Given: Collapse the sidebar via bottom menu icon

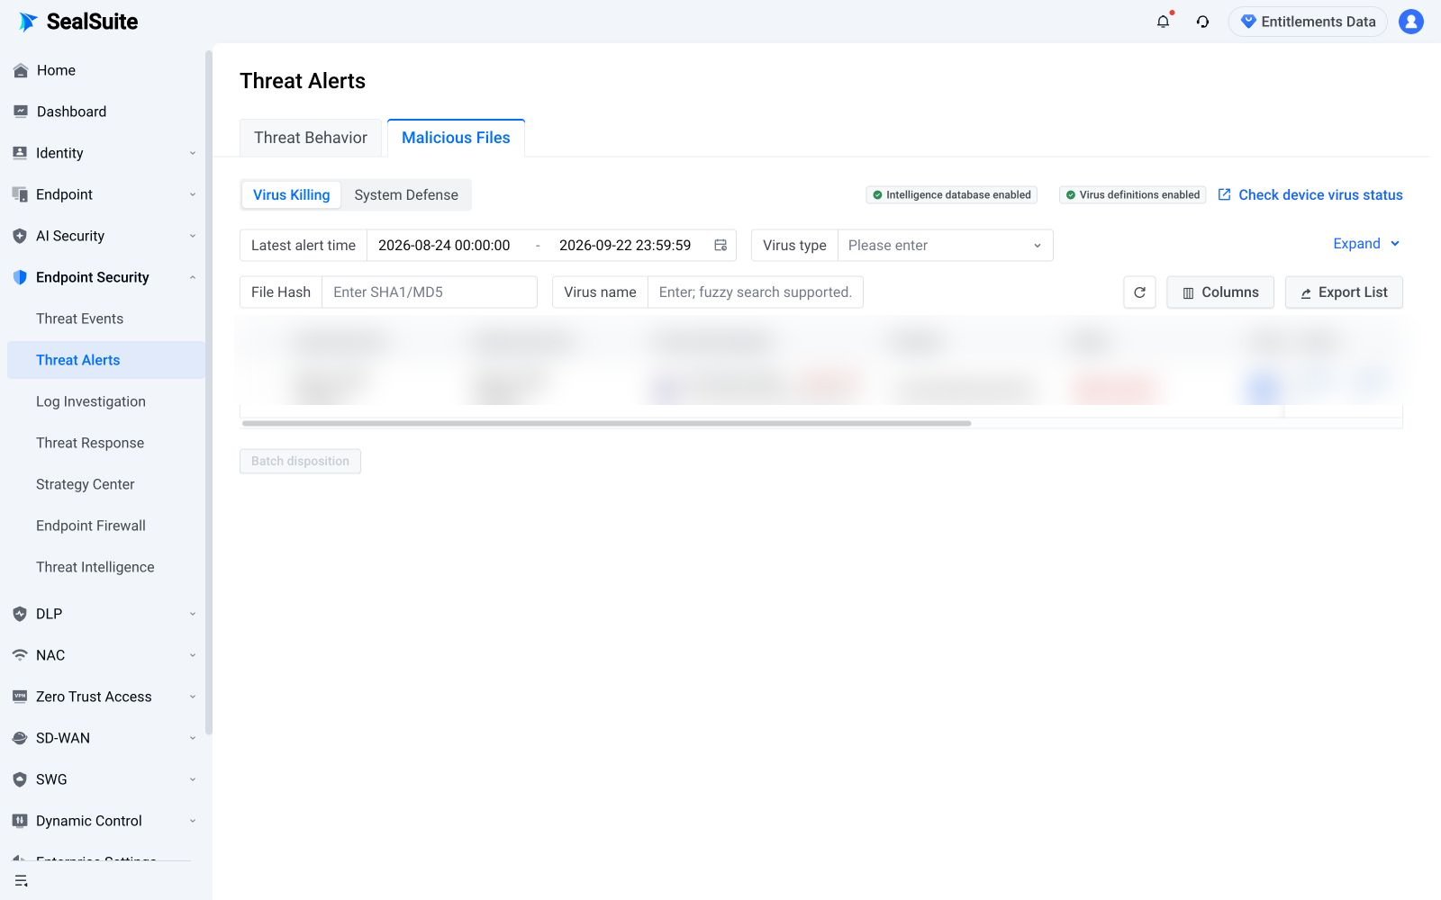Looking at the screenshot, I should click(21, 881).
